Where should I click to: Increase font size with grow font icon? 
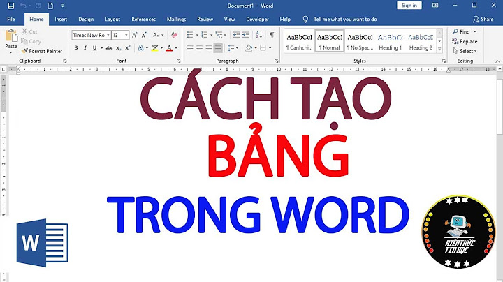(134, 35)
